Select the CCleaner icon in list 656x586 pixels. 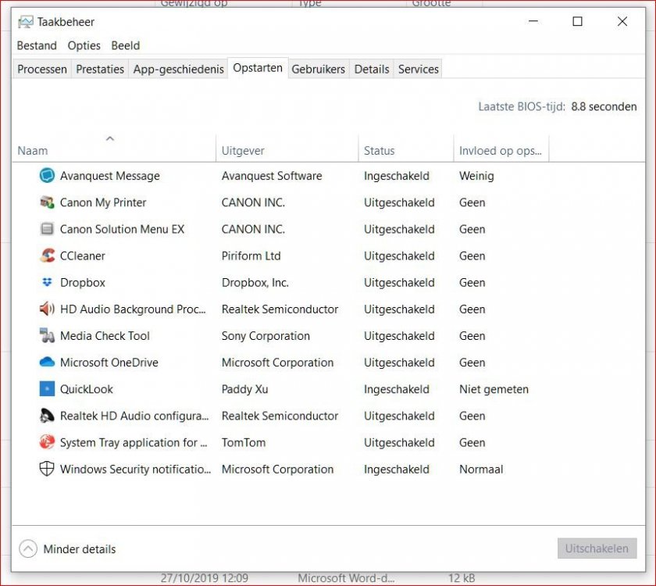pyautogui.click(x=47, y=255)
